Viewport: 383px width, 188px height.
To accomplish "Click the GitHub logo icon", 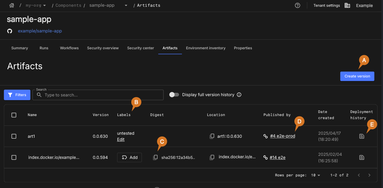I will (10, 31).
